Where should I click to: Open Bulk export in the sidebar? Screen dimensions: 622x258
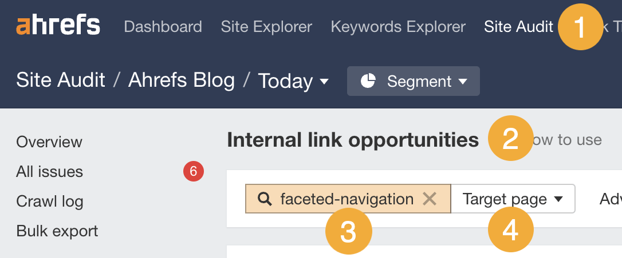click(x=57, y=231)
